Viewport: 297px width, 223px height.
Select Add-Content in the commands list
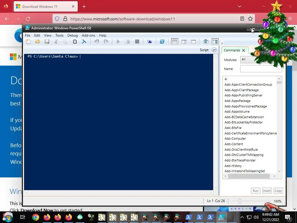tap(234, 144)
